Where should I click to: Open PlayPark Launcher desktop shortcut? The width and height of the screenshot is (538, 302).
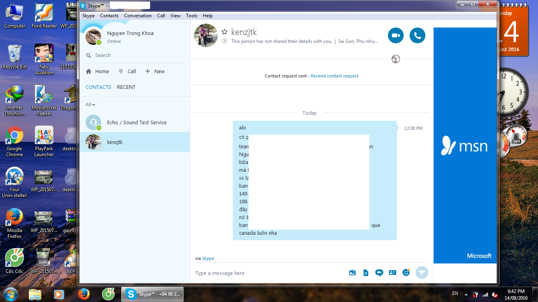coord(44,142)
